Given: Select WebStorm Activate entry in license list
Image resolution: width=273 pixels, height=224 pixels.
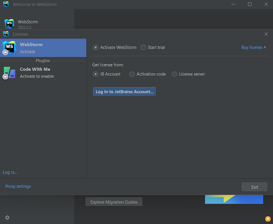Looking at the screenshot, I should coord(43,48).
